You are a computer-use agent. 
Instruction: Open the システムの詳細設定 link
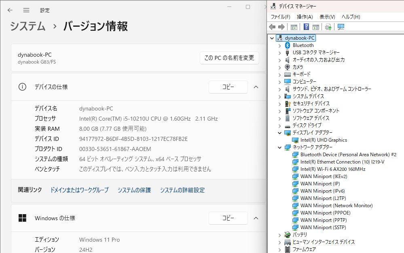click(x=182, y=190)
